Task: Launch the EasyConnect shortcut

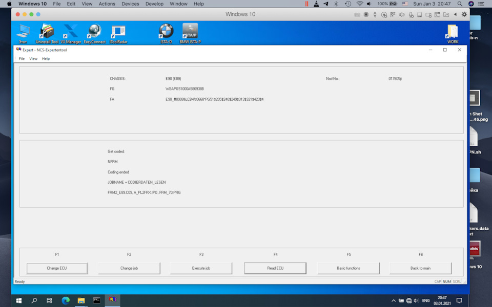Action: tap(94, 33)
